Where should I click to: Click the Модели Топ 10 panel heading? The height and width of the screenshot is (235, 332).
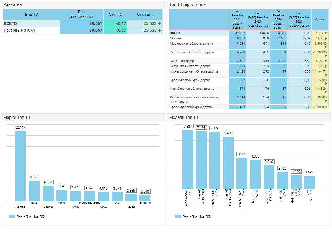(183, 118)
